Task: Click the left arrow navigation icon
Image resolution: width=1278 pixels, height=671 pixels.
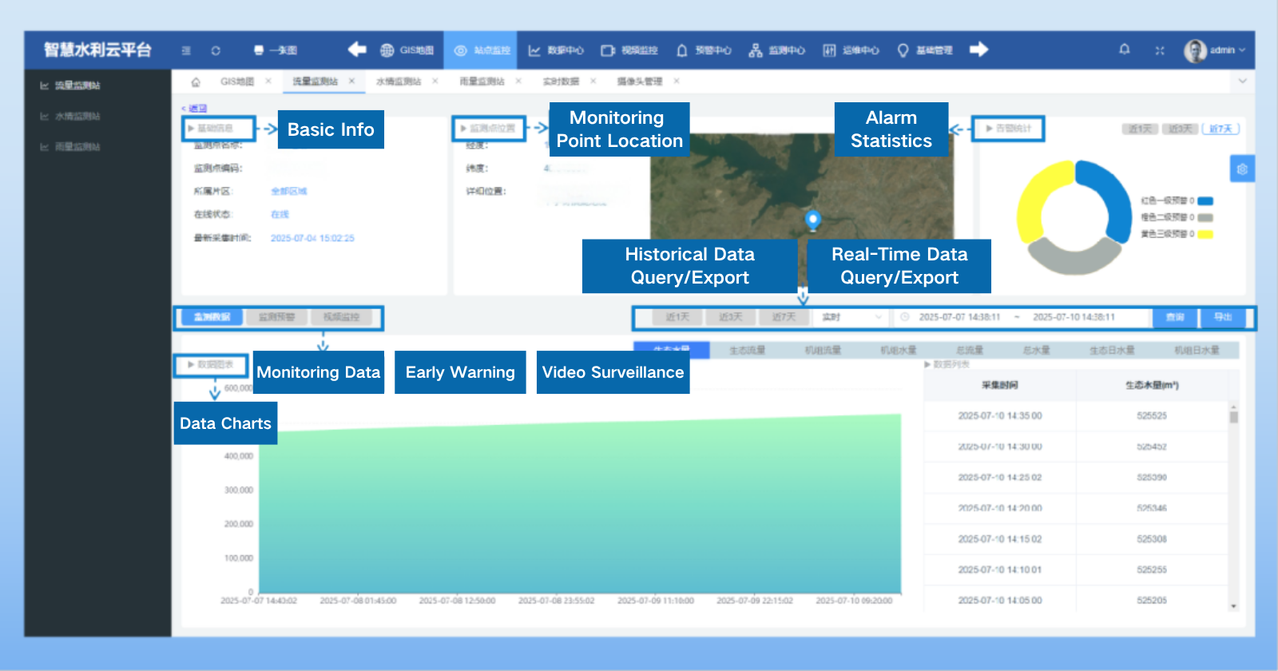Action: [357, 50]
